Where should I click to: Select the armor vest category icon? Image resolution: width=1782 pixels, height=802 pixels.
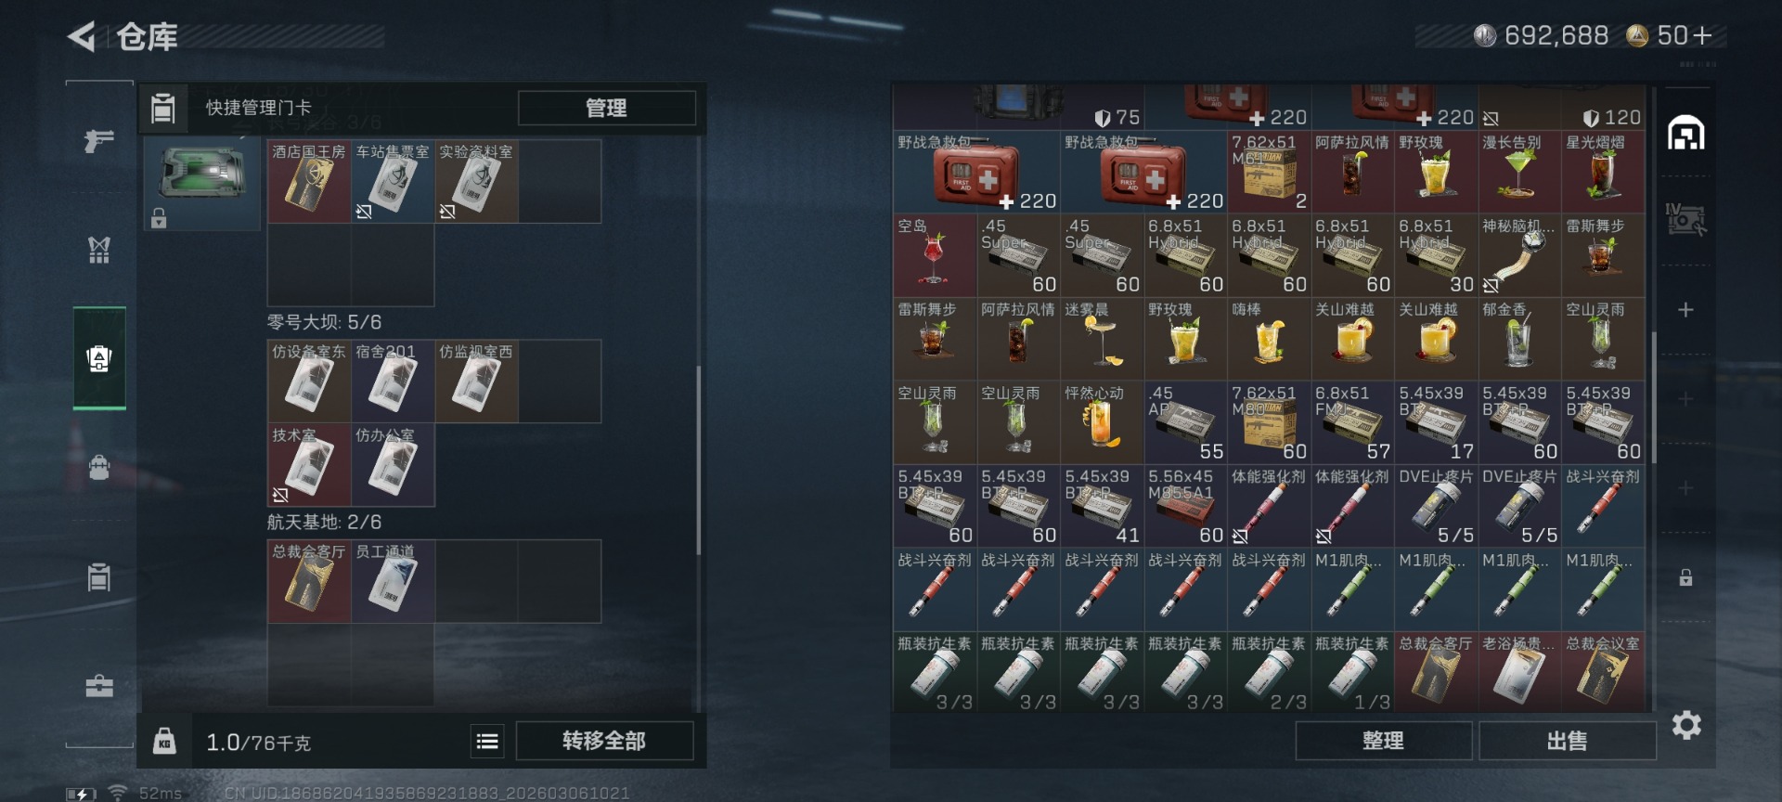[99, 250]
